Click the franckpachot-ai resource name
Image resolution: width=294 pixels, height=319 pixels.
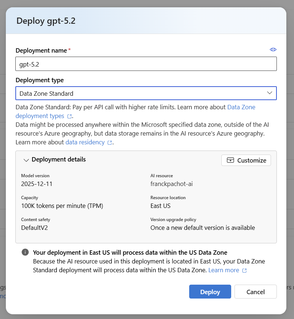point(171,184)
